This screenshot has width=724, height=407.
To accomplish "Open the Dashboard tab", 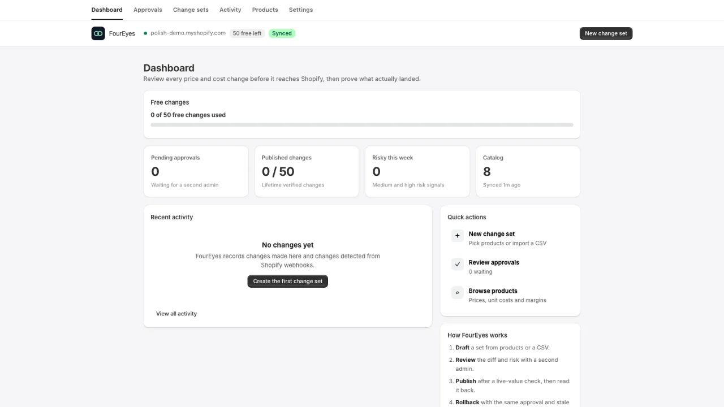I will (107, 10).
